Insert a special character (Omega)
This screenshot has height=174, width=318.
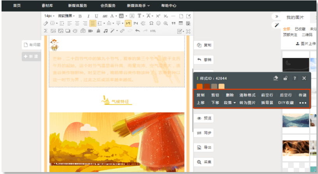click(x=151, y=23)
